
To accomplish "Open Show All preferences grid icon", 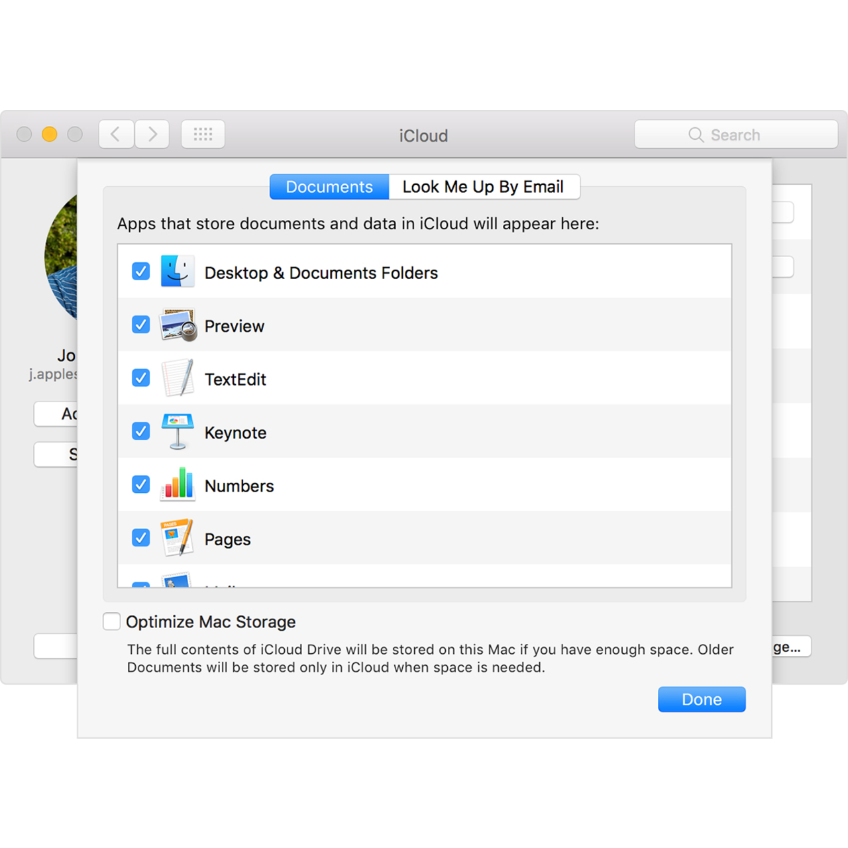I will point(203,134).
